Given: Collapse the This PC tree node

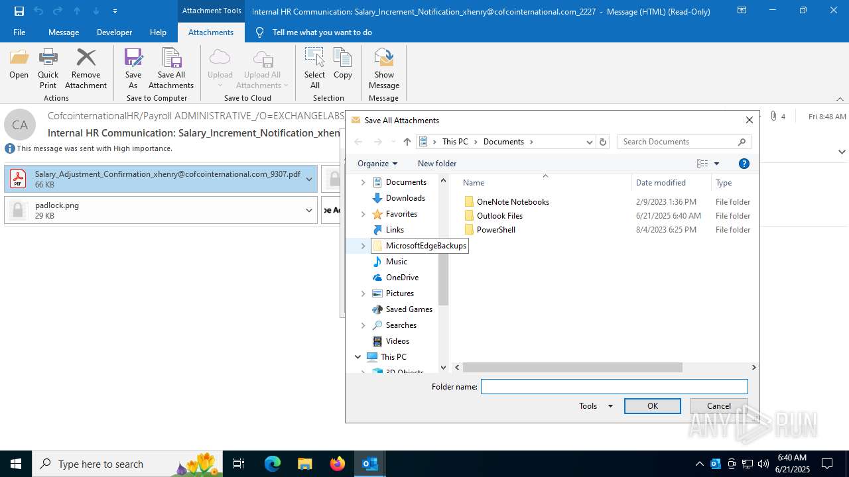Looking at the screenshot, I should click(358, 356).
